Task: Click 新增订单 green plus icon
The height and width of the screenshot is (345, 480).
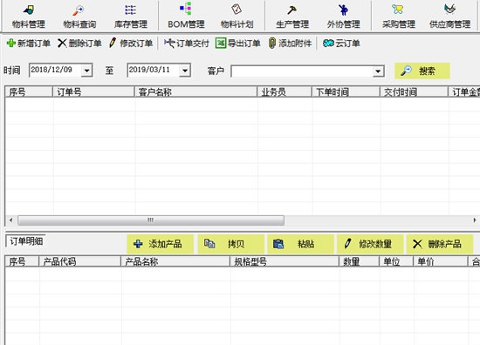Action: (11, 43)
